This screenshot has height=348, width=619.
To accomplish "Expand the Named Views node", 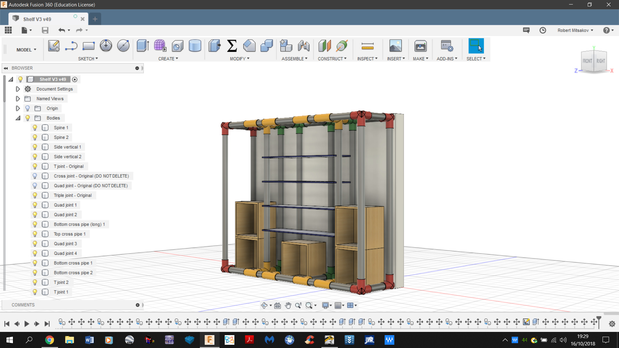I will pyautogui.click(x=18, y=99).
